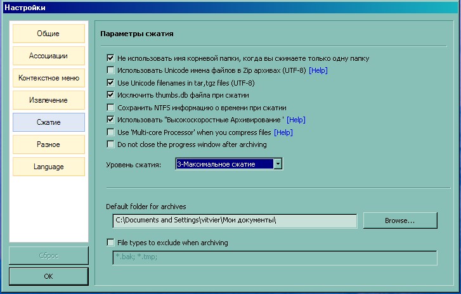Enable Unicode имена файлов в Zip архивах
This screenshot has height=294, width=461.
pos(110,70)
